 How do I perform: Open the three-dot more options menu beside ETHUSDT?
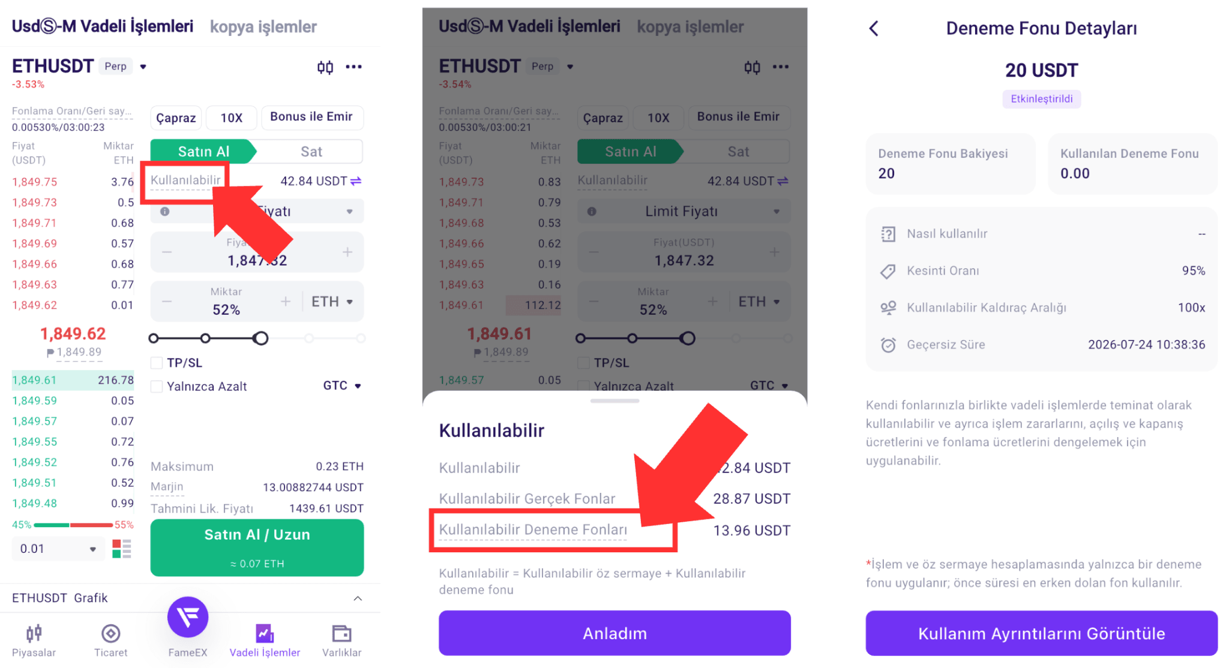point(353,67)
